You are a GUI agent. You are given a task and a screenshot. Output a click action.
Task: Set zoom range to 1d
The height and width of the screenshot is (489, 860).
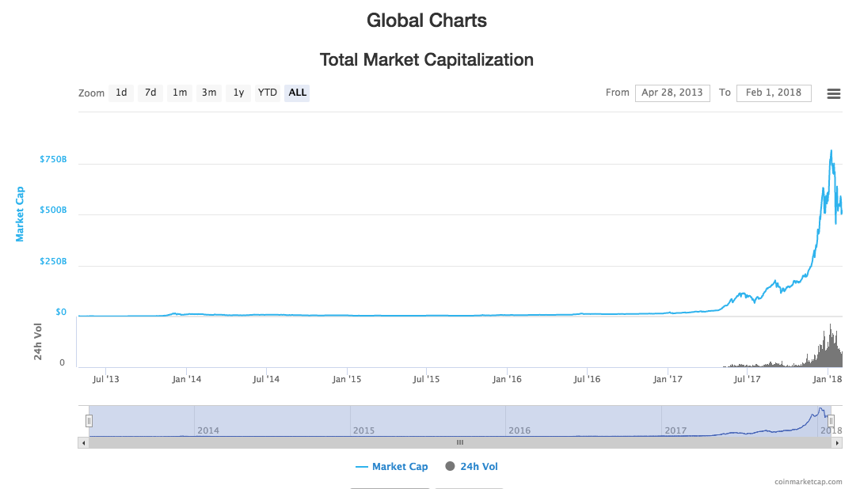pyautogui.click(x=121, y=93)
